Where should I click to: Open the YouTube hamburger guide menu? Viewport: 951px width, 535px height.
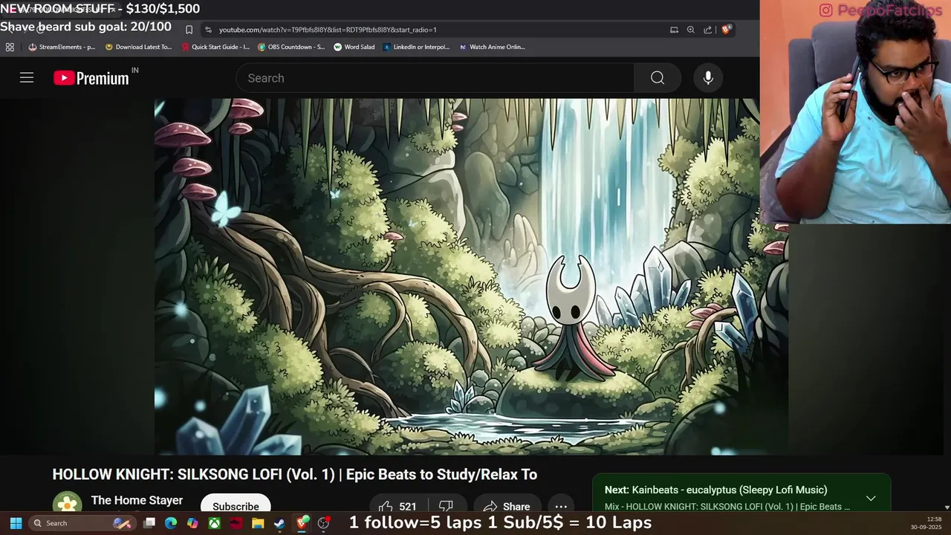[x=27, y=78]
